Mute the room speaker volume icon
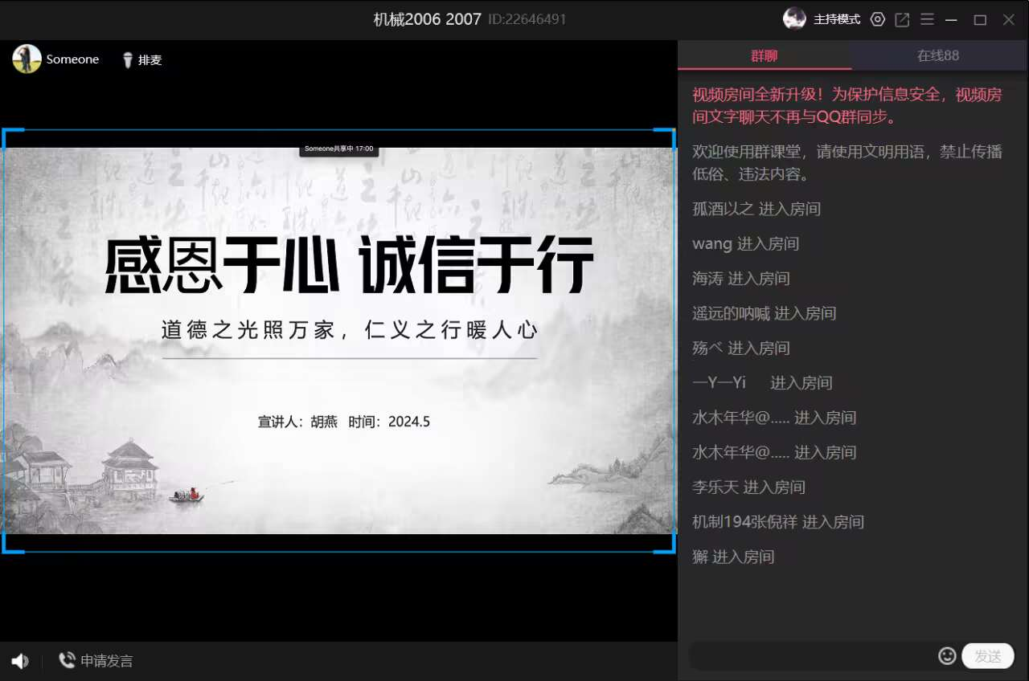 (x=20, y=661)
